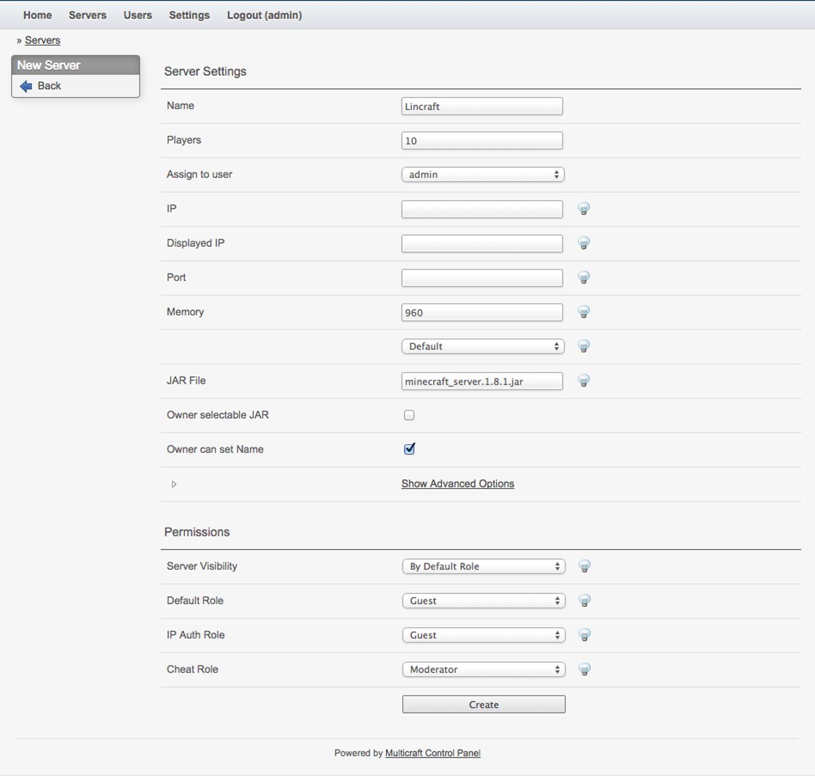
Task: Open the Servers menu item
Action: (x=87, y=15)
